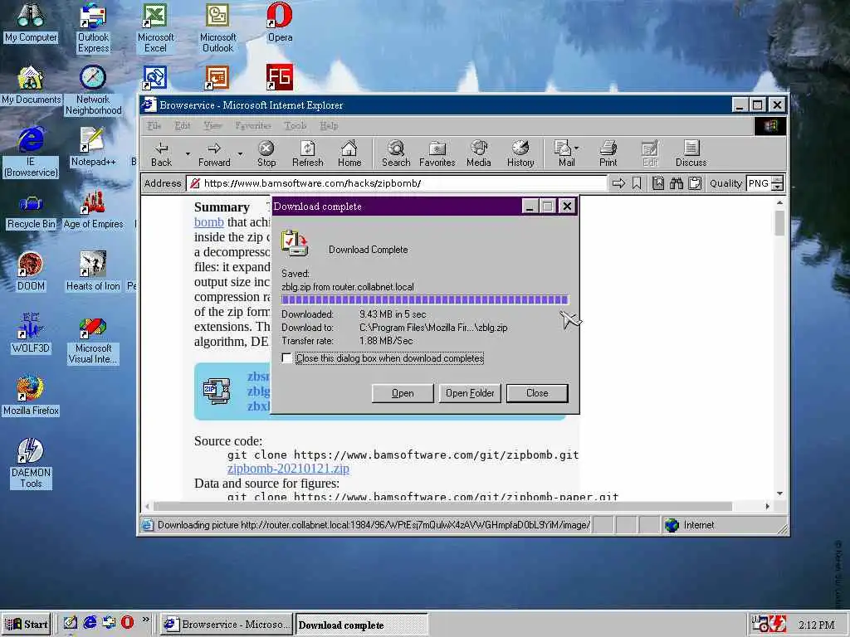
Task: Click the address bar URL field
Action: pos(396,183)
